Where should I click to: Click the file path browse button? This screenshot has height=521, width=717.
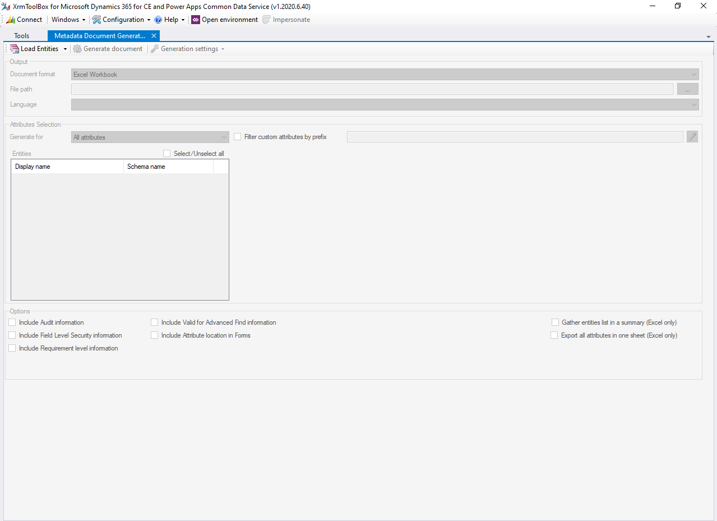pyautogui.click(x=687, y=89)
